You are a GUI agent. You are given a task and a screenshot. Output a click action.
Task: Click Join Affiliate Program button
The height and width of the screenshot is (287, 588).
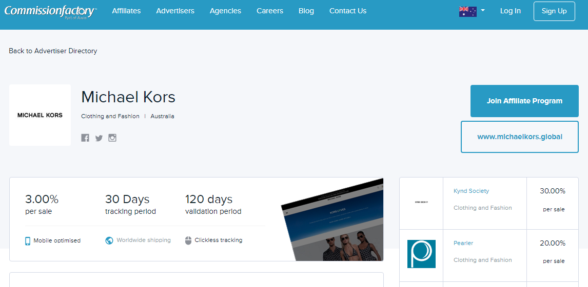[x=524, y=101]
